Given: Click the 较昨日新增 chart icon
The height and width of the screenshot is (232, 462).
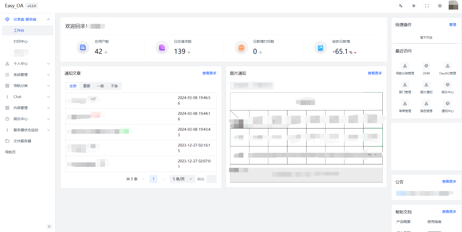Looking at the screenshot, I should (321, 47).
